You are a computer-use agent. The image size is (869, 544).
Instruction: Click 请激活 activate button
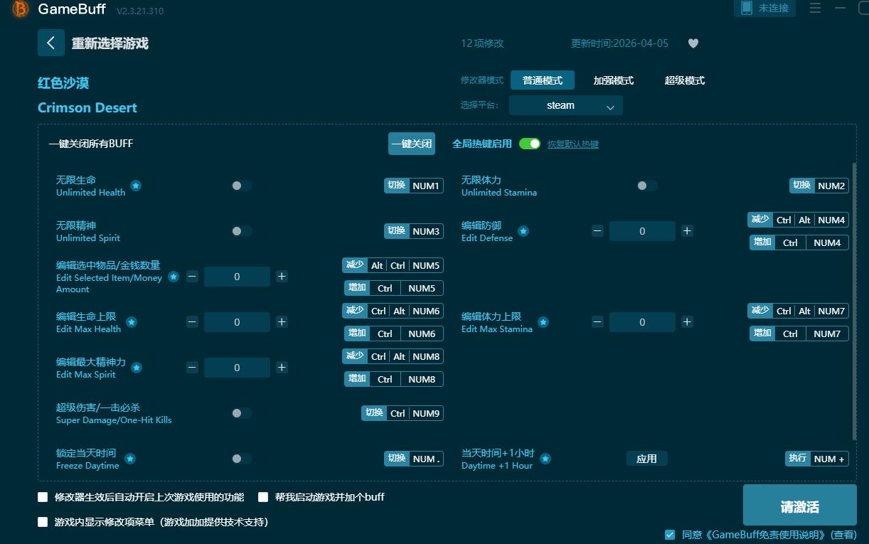click(800, 506)
